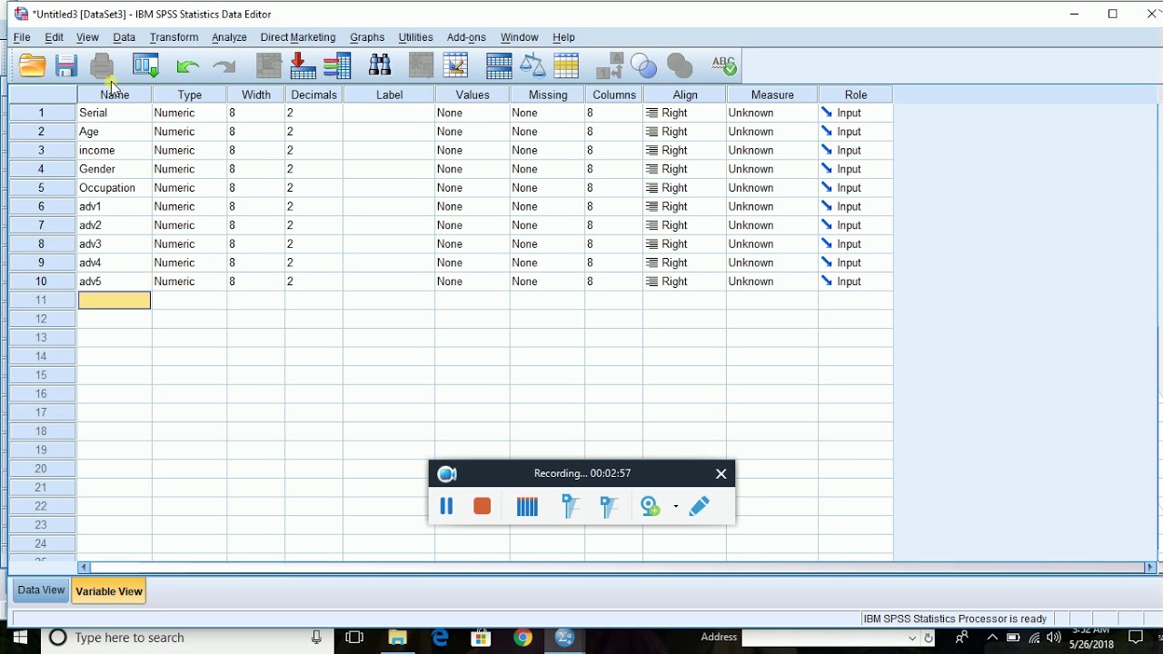
Task: Open the Transform menu
Action: [x=174, y=37]
